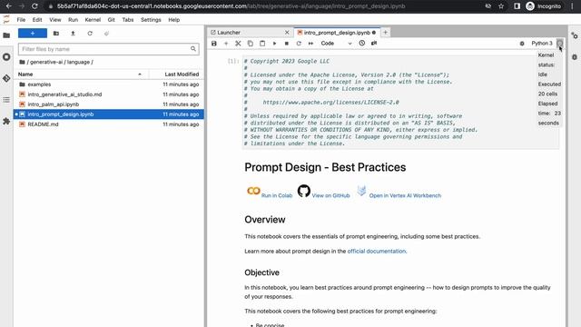
Task: Open the cell type Code dropdown
Action: tap(336, 44)
